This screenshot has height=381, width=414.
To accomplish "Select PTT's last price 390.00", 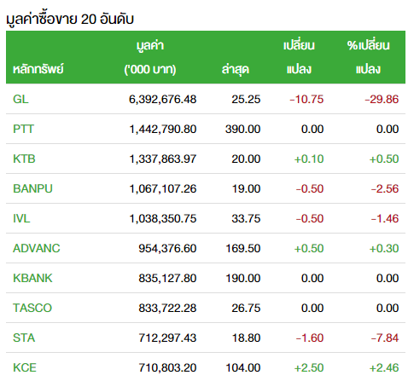I will point(242,129).
